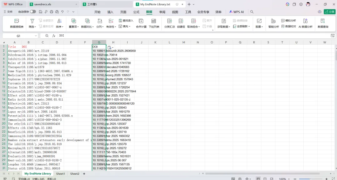Click the Create Group (创建组) icon

181,23
